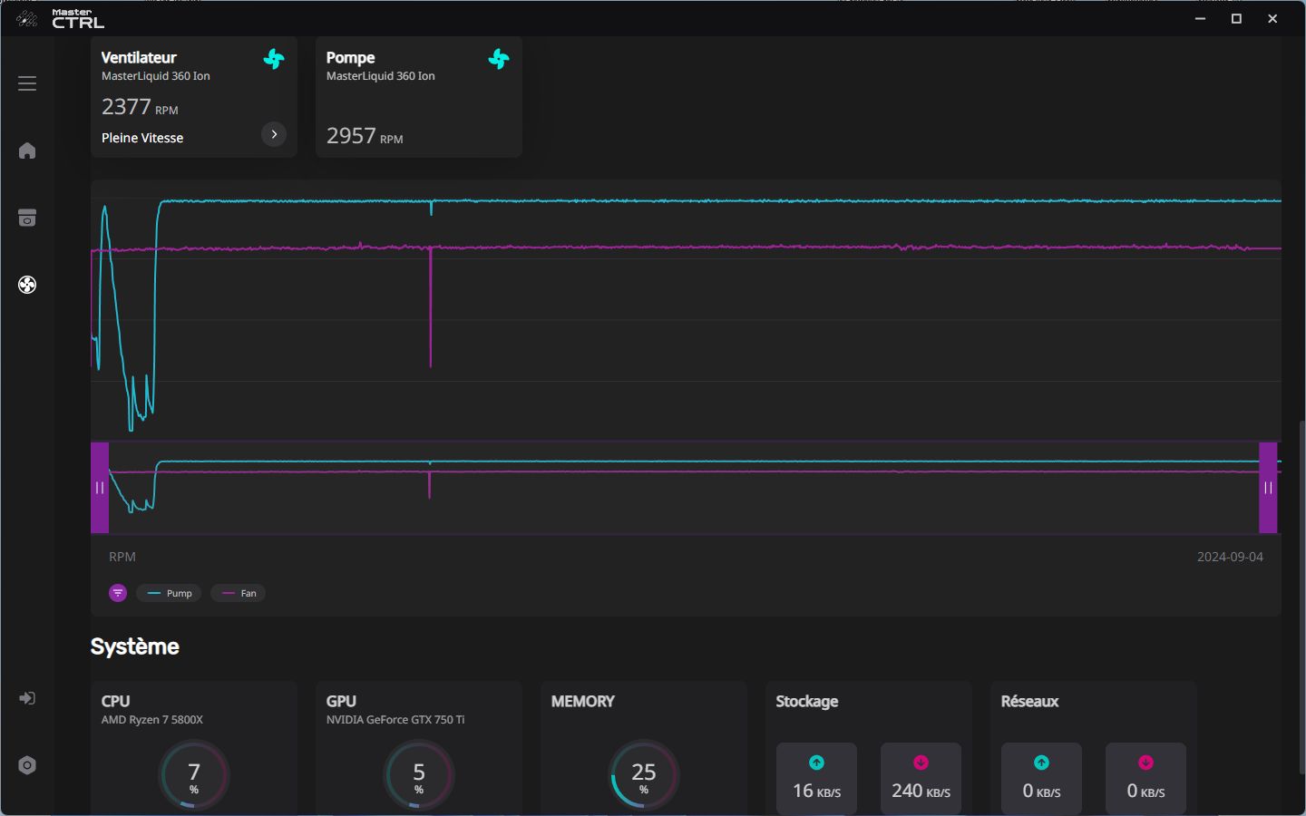Open the devices archive icon in sidebar
This screenshot has height=816, width=1306.
point(27,218)
